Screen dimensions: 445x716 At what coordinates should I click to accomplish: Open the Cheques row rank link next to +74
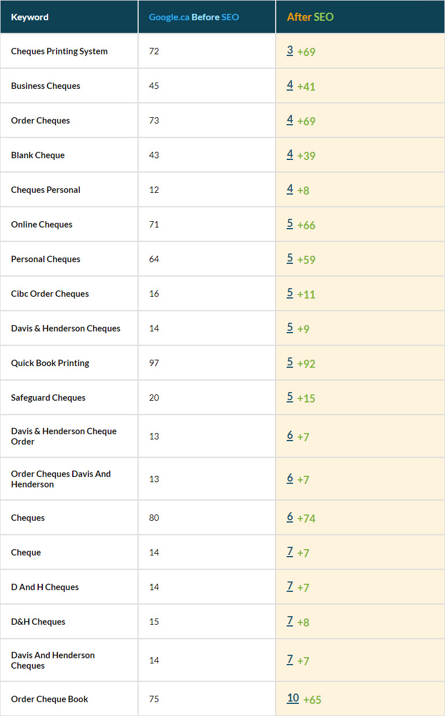290,517
